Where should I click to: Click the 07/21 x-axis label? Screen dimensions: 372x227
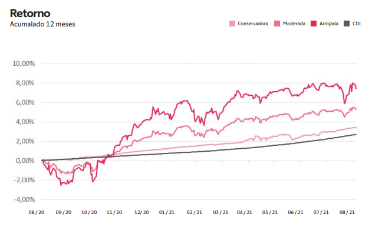321,212
